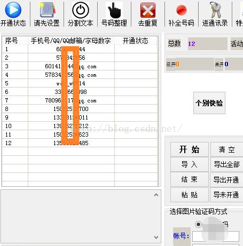Viewport: 243px width, 246px height.
Task: Select table row number 5
Action: [80, 83]
